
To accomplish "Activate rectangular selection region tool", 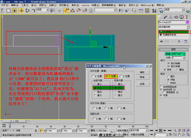I will click(x=8, y=11).
